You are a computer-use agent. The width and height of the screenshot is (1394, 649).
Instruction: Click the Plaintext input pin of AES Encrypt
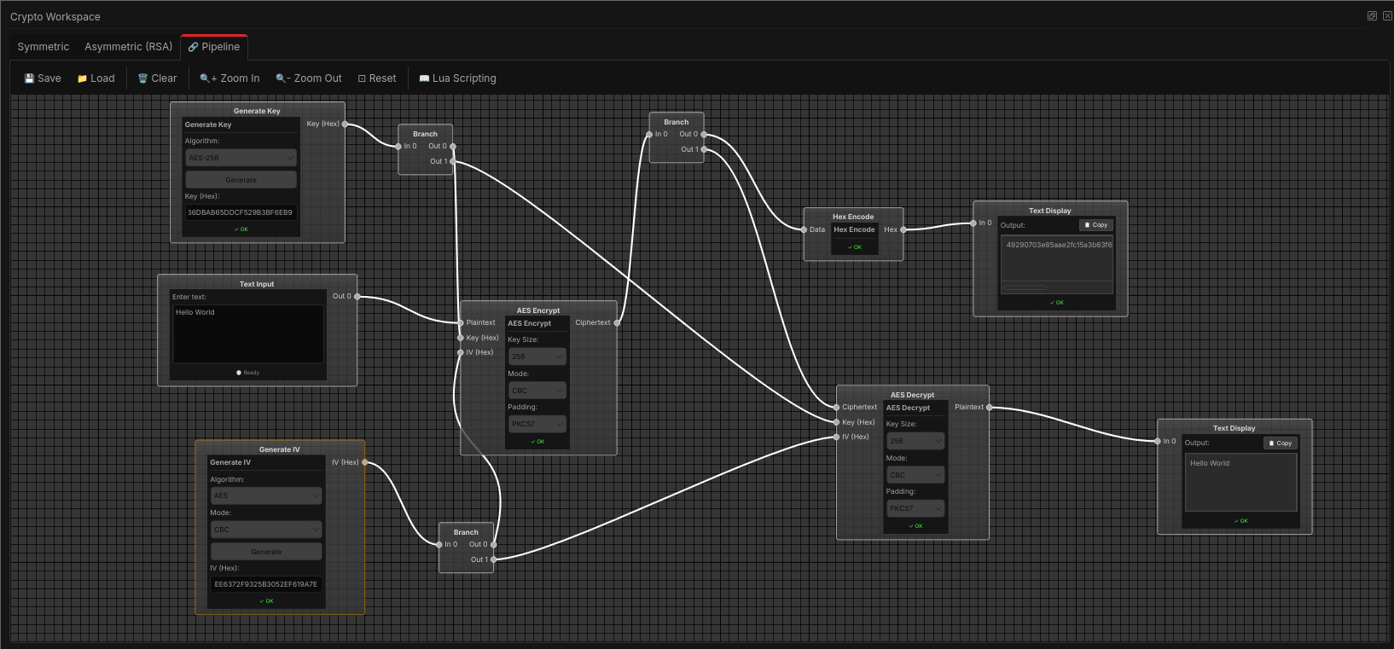click(x=461, y=322)
